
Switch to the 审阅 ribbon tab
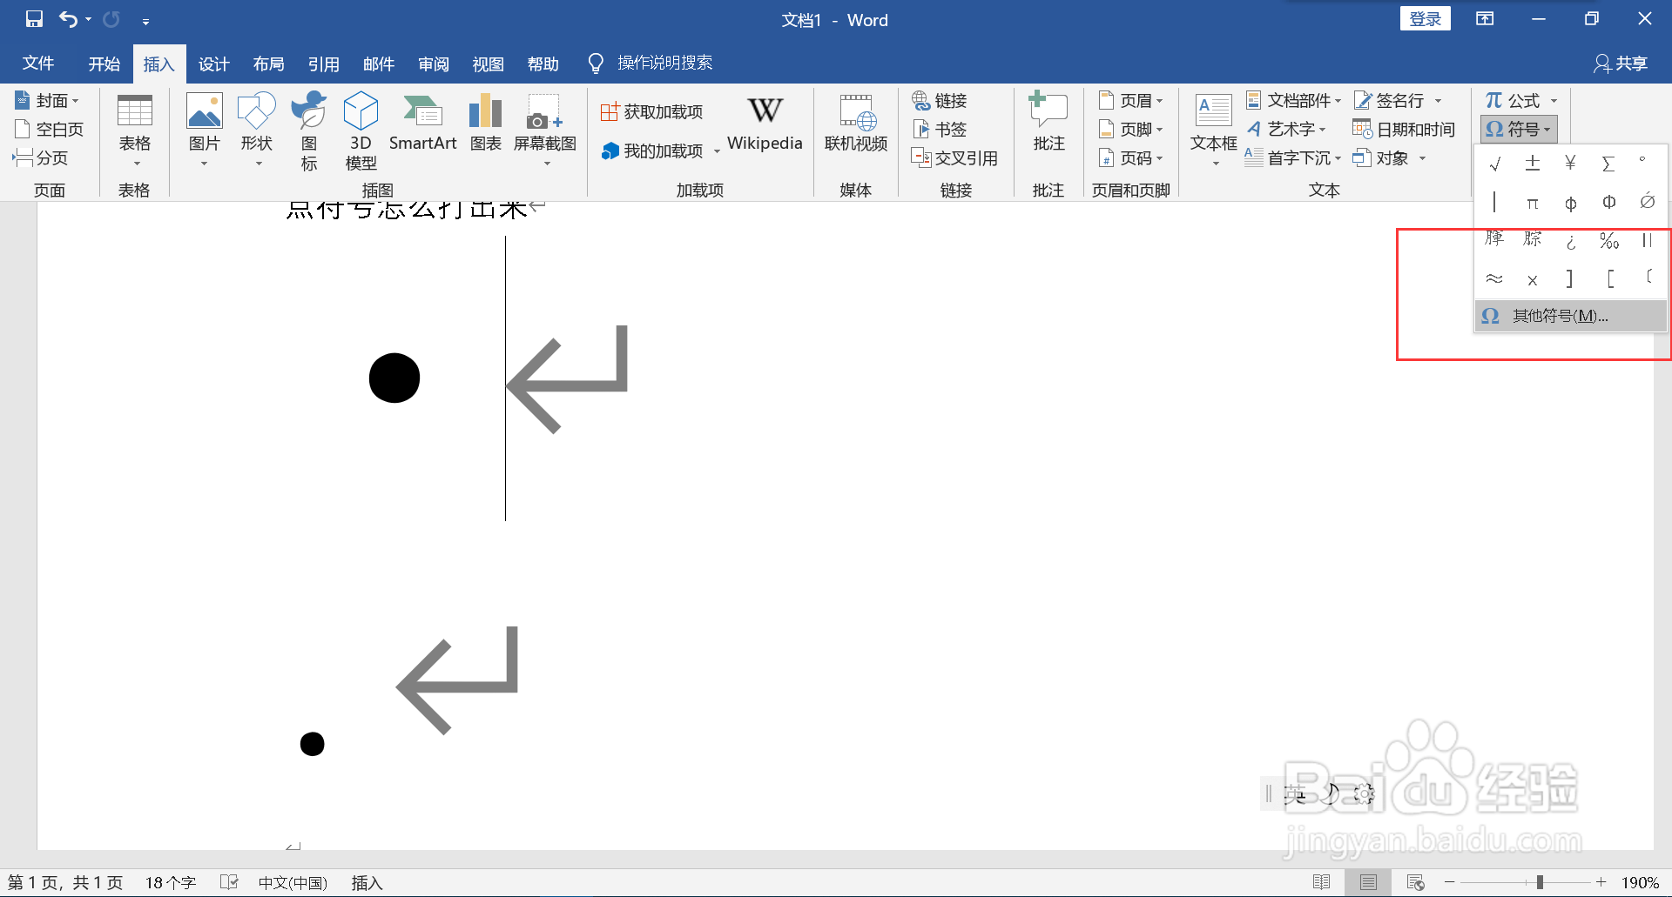tap(434, 63)
